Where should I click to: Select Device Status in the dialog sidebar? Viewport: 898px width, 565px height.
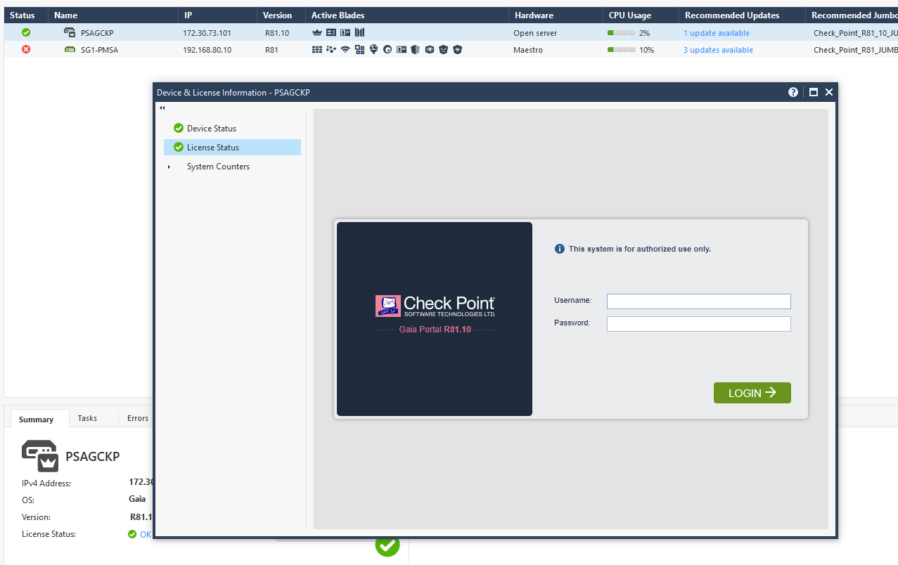[x=212, y=128]
